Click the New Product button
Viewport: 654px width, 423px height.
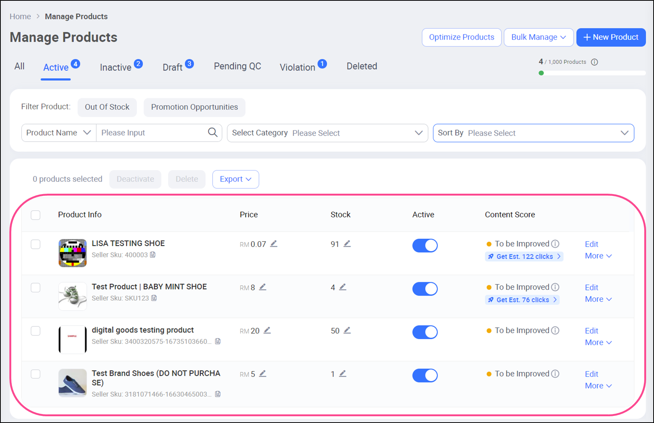tap(610, 37)
